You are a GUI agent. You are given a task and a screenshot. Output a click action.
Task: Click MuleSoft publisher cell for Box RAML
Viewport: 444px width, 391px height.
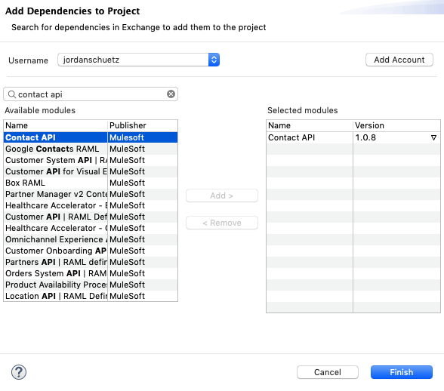tap(143, 183)
